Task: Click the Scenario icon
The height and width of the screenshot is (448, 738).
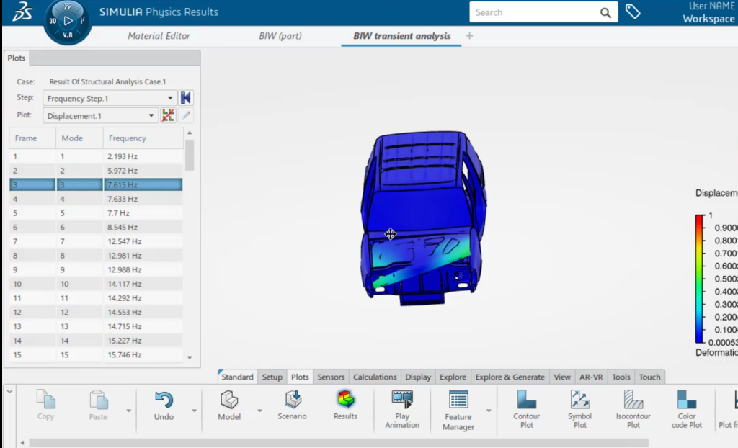Action: (292, 400)
